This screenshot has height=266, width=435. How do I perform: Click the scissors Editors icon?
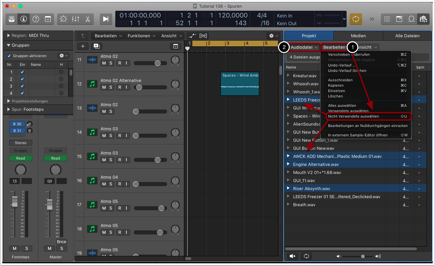[87, 19]
